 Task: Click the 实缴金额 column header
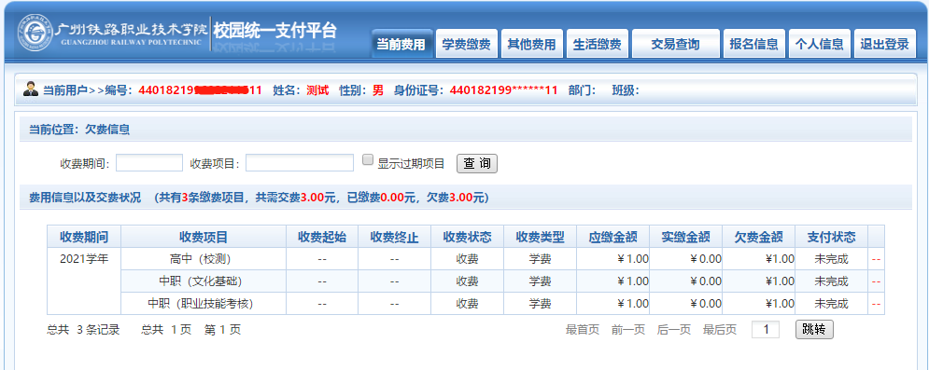click(x=685, y=237)
